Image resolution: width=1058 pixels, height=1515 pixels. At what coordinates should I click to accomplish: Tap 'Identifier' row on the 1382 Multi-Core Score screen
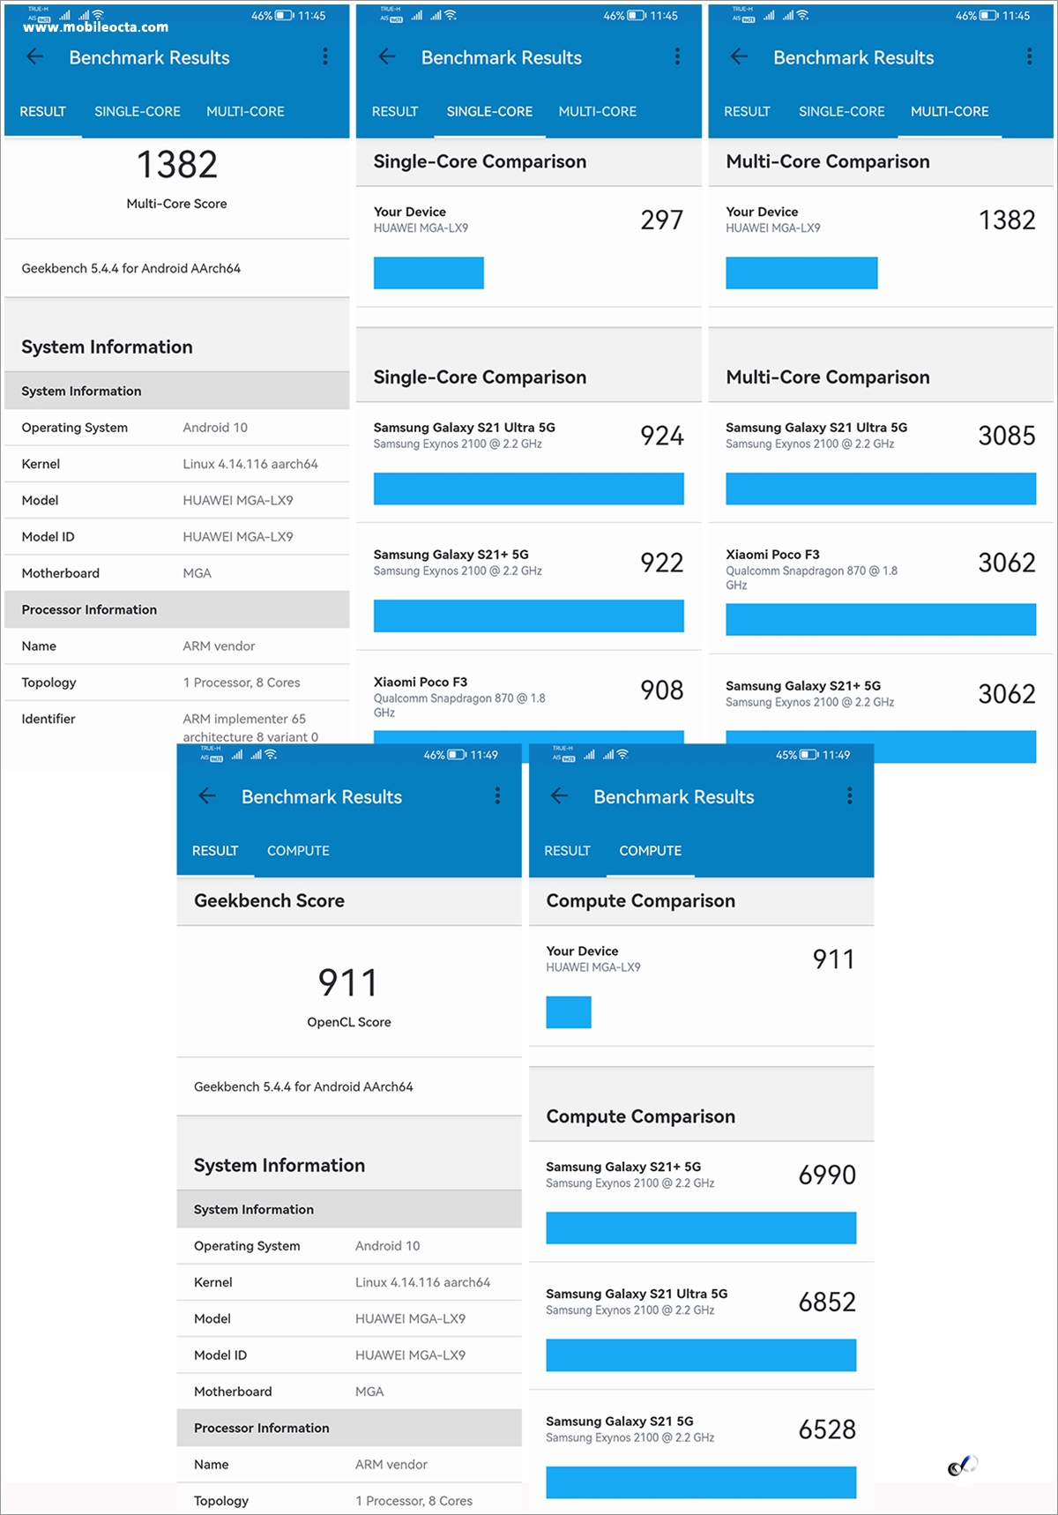[x=177, y=723]
